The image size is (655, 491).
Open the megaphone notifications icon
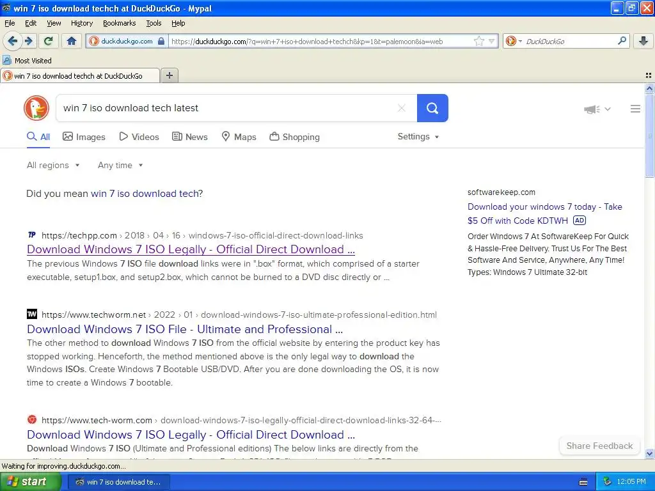click(592, 109)
